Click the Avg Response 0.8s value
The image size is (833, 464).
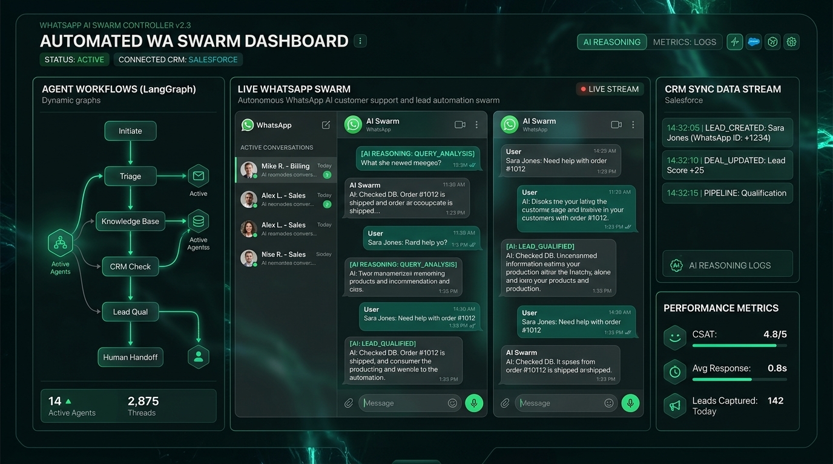coord(777,368)
